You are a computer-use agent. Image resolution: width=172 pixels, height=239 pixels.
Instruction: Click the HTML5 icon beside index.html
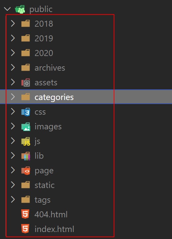[x=25, y=229]
